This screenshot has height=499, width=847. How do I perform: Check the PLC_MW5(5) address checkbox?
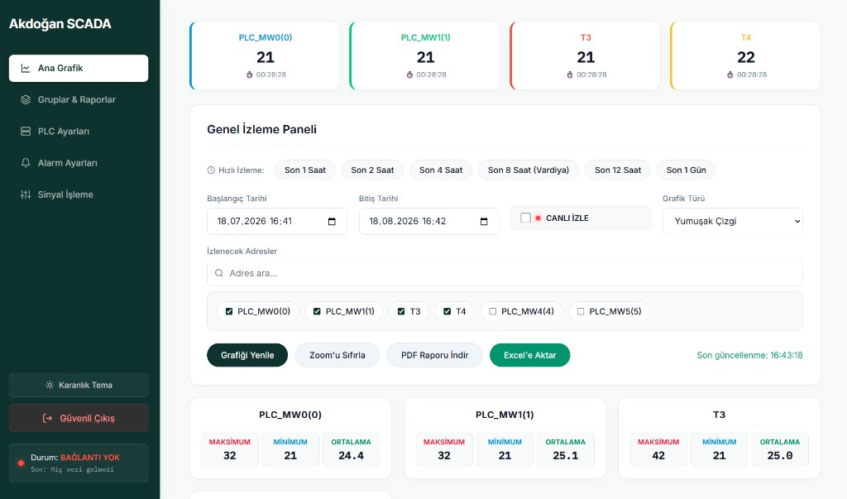581,311
